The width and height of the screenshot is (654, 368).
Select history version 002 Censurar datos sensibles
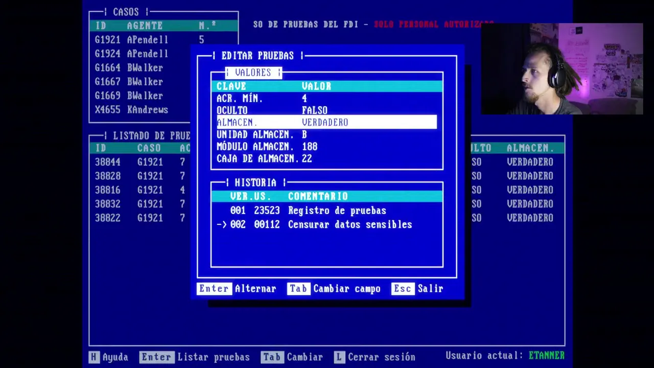point(326,224)
